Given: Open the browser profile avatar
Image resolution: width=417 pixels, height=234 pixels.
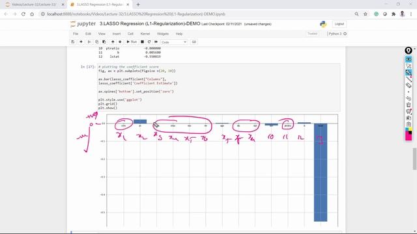Looking at the screenshot, I should coord(403,14).
